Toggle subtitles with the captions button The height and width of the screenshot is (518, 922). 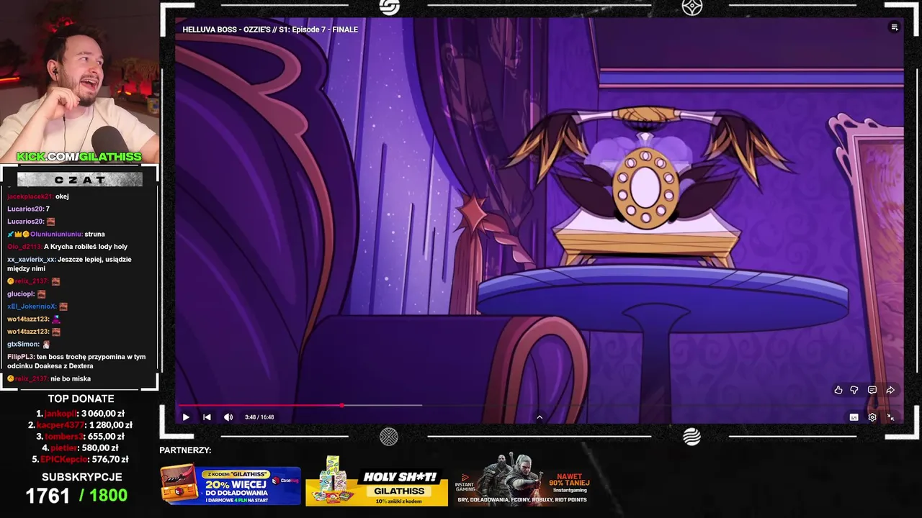854,417
